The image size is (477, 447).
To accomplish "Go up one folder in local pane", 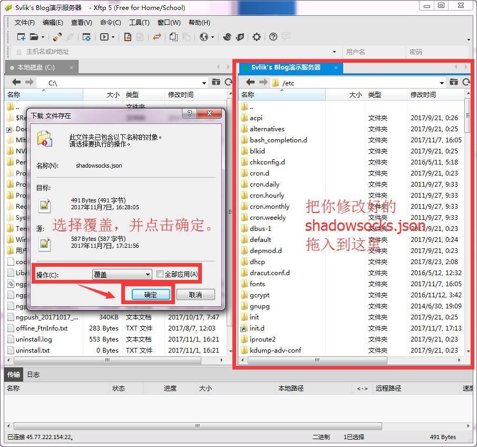I will [216, 82].
